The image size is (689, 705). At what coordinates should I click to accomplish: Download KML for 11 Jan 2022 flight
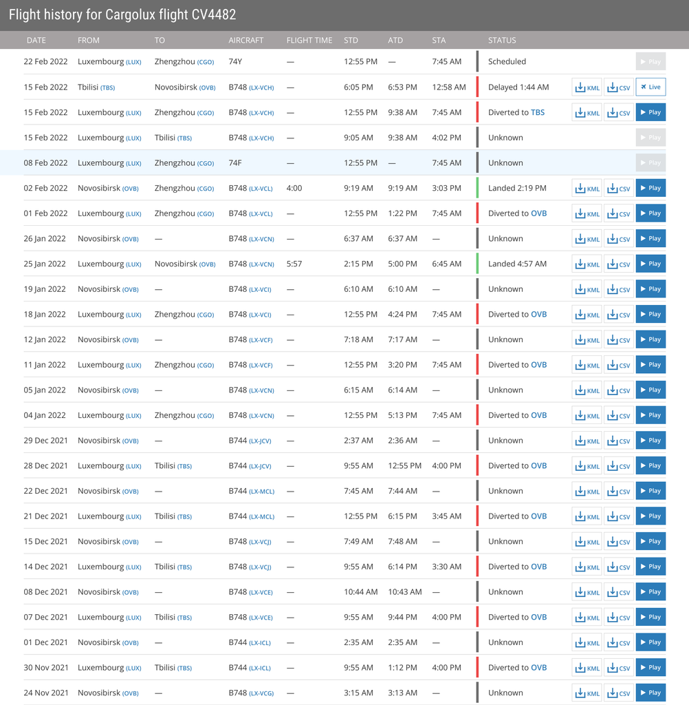coord(587,365)
